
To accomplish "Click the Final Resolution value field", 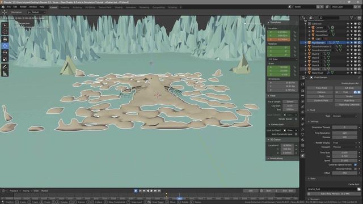I will click(x=344, y=133).
